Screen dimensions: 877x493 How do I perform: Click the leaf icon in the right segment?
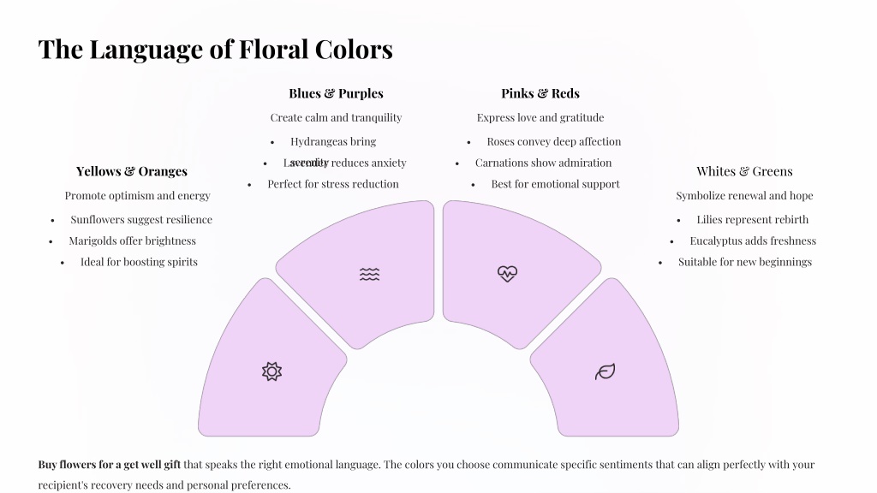coord(605,371)
